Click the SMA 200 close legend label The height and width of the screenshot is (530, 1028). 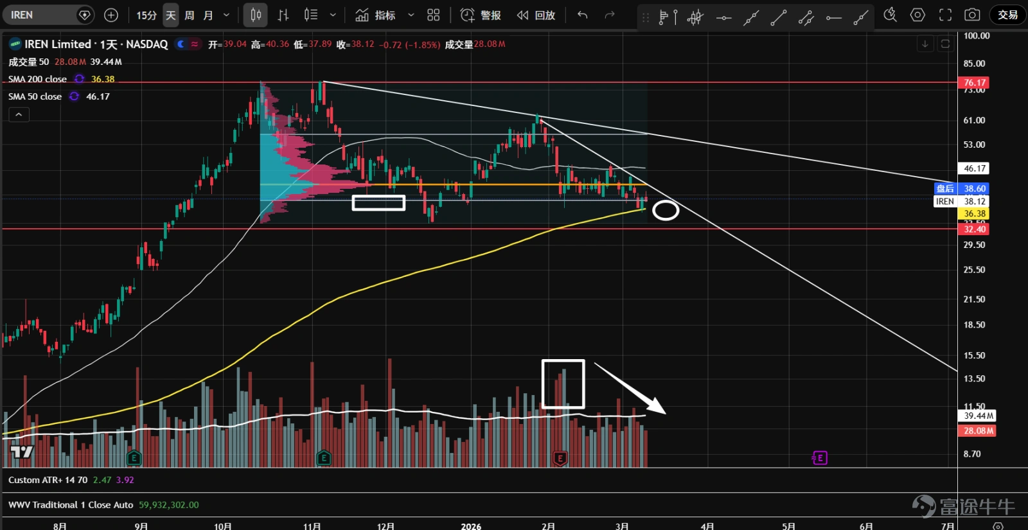point(37,79)
